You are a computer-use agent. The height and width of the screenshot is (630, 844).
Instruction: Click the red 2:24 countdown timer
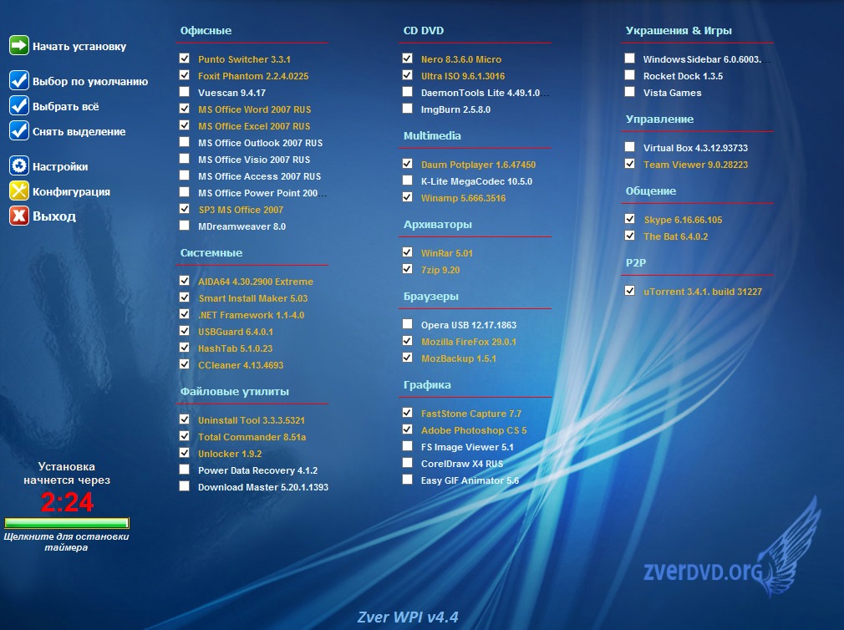point(67,502)
